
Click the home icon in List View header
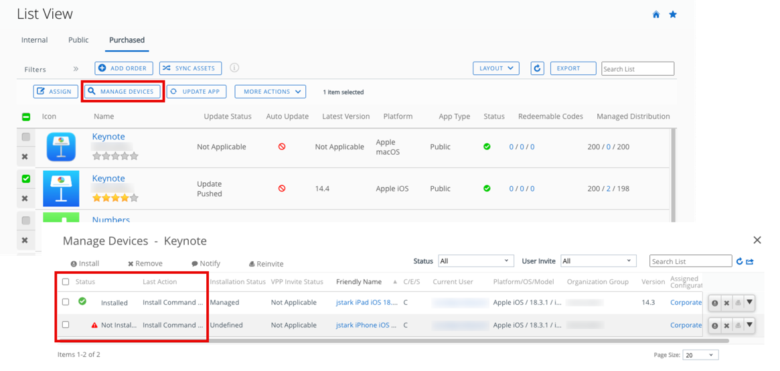point(656,15)
